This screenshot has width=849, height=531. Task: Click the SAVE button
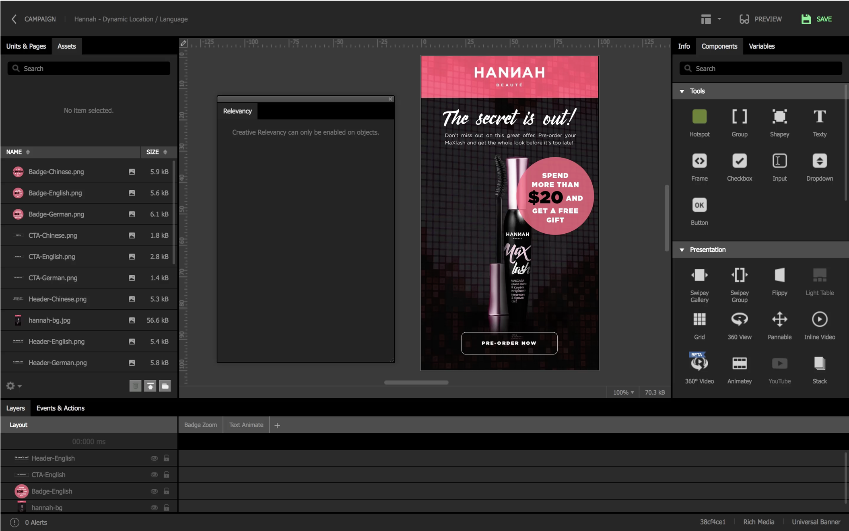(x=817, y=19)
